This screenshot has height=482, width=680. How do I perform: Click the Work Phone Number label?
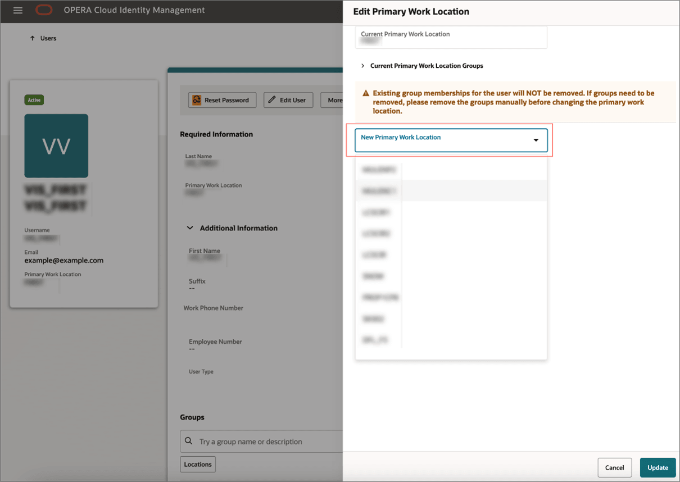click(214, 308)
